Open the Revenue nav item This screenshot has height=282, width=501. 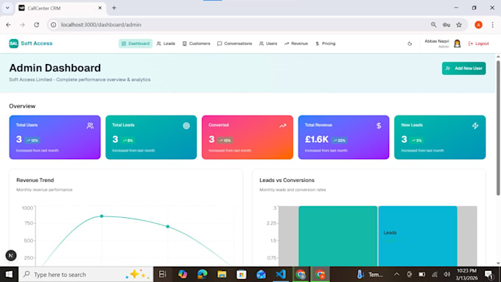tap(296, 43)
